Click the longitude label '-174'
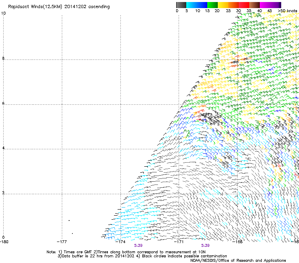This screenshot has width=299, height=263. pos(120,242)
